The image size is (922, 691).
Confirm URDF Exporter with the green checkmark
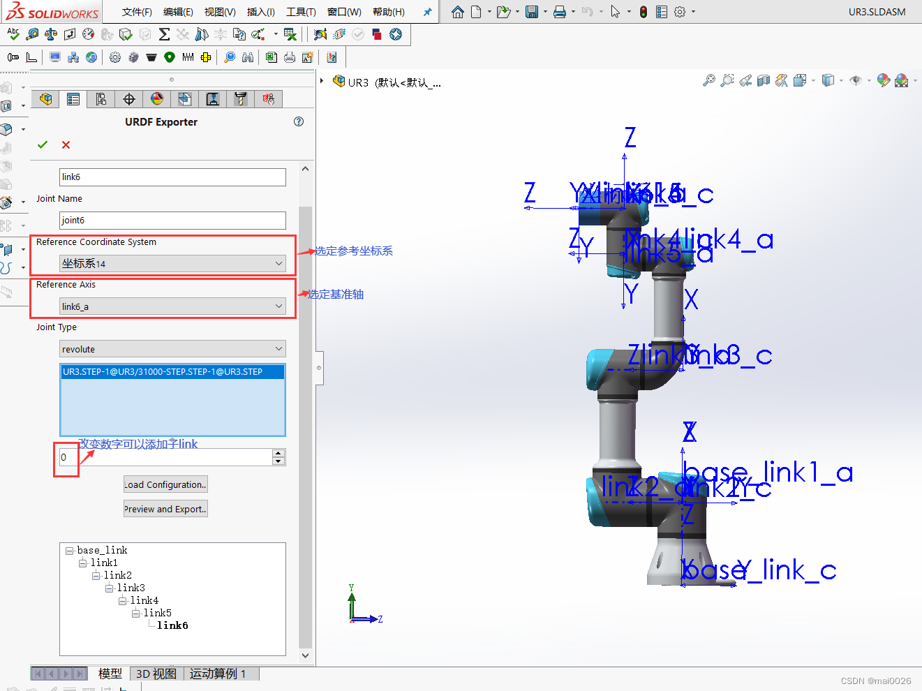point(42,144)
